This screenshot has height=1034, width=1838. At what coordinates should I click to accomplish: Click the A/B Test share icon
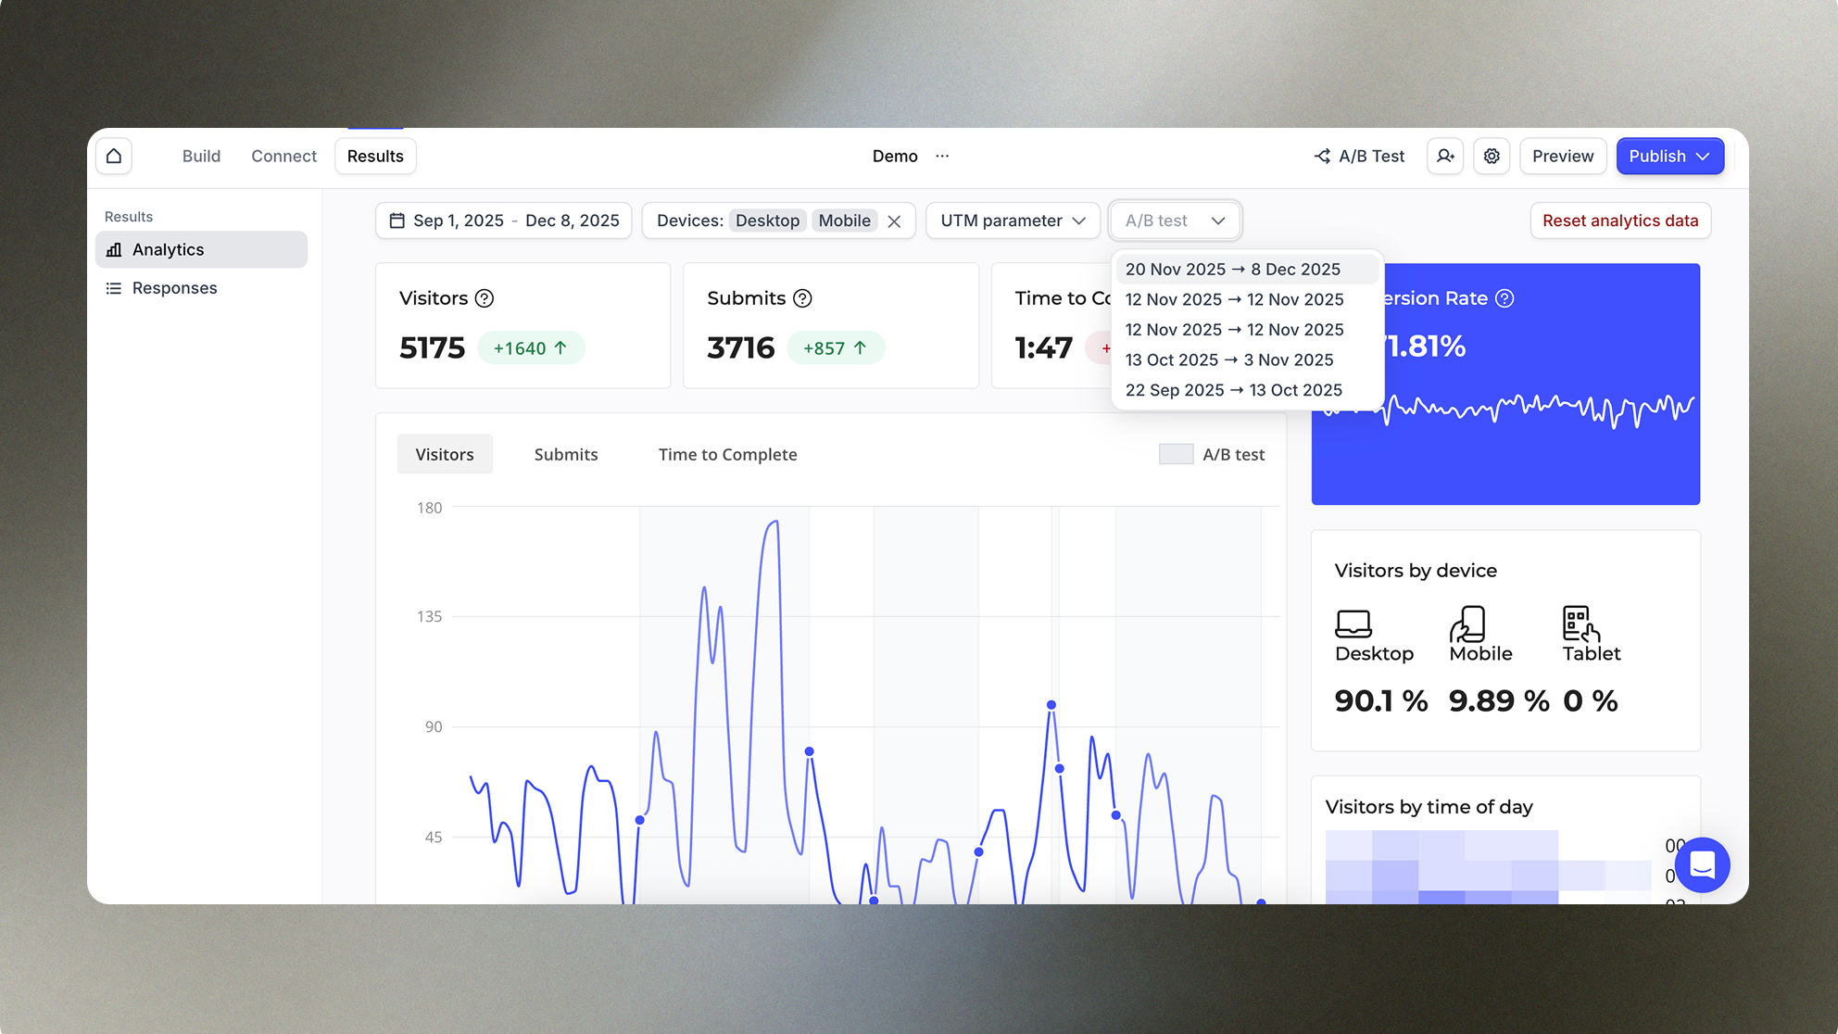(x=1322, y=156)
